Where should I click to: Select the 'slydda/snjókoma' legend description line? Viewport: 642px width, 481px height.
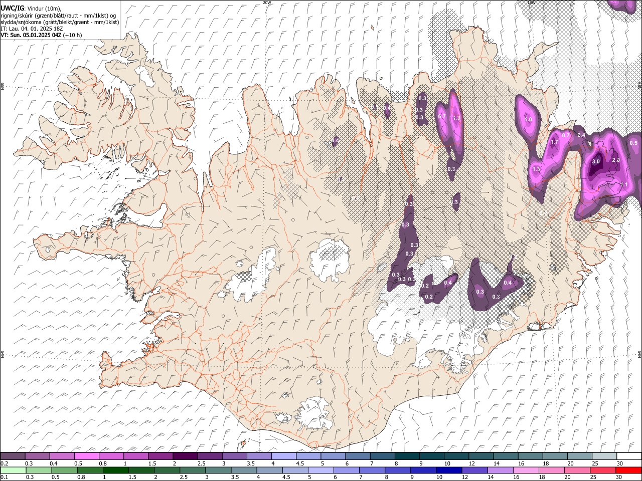pos(60,22)
